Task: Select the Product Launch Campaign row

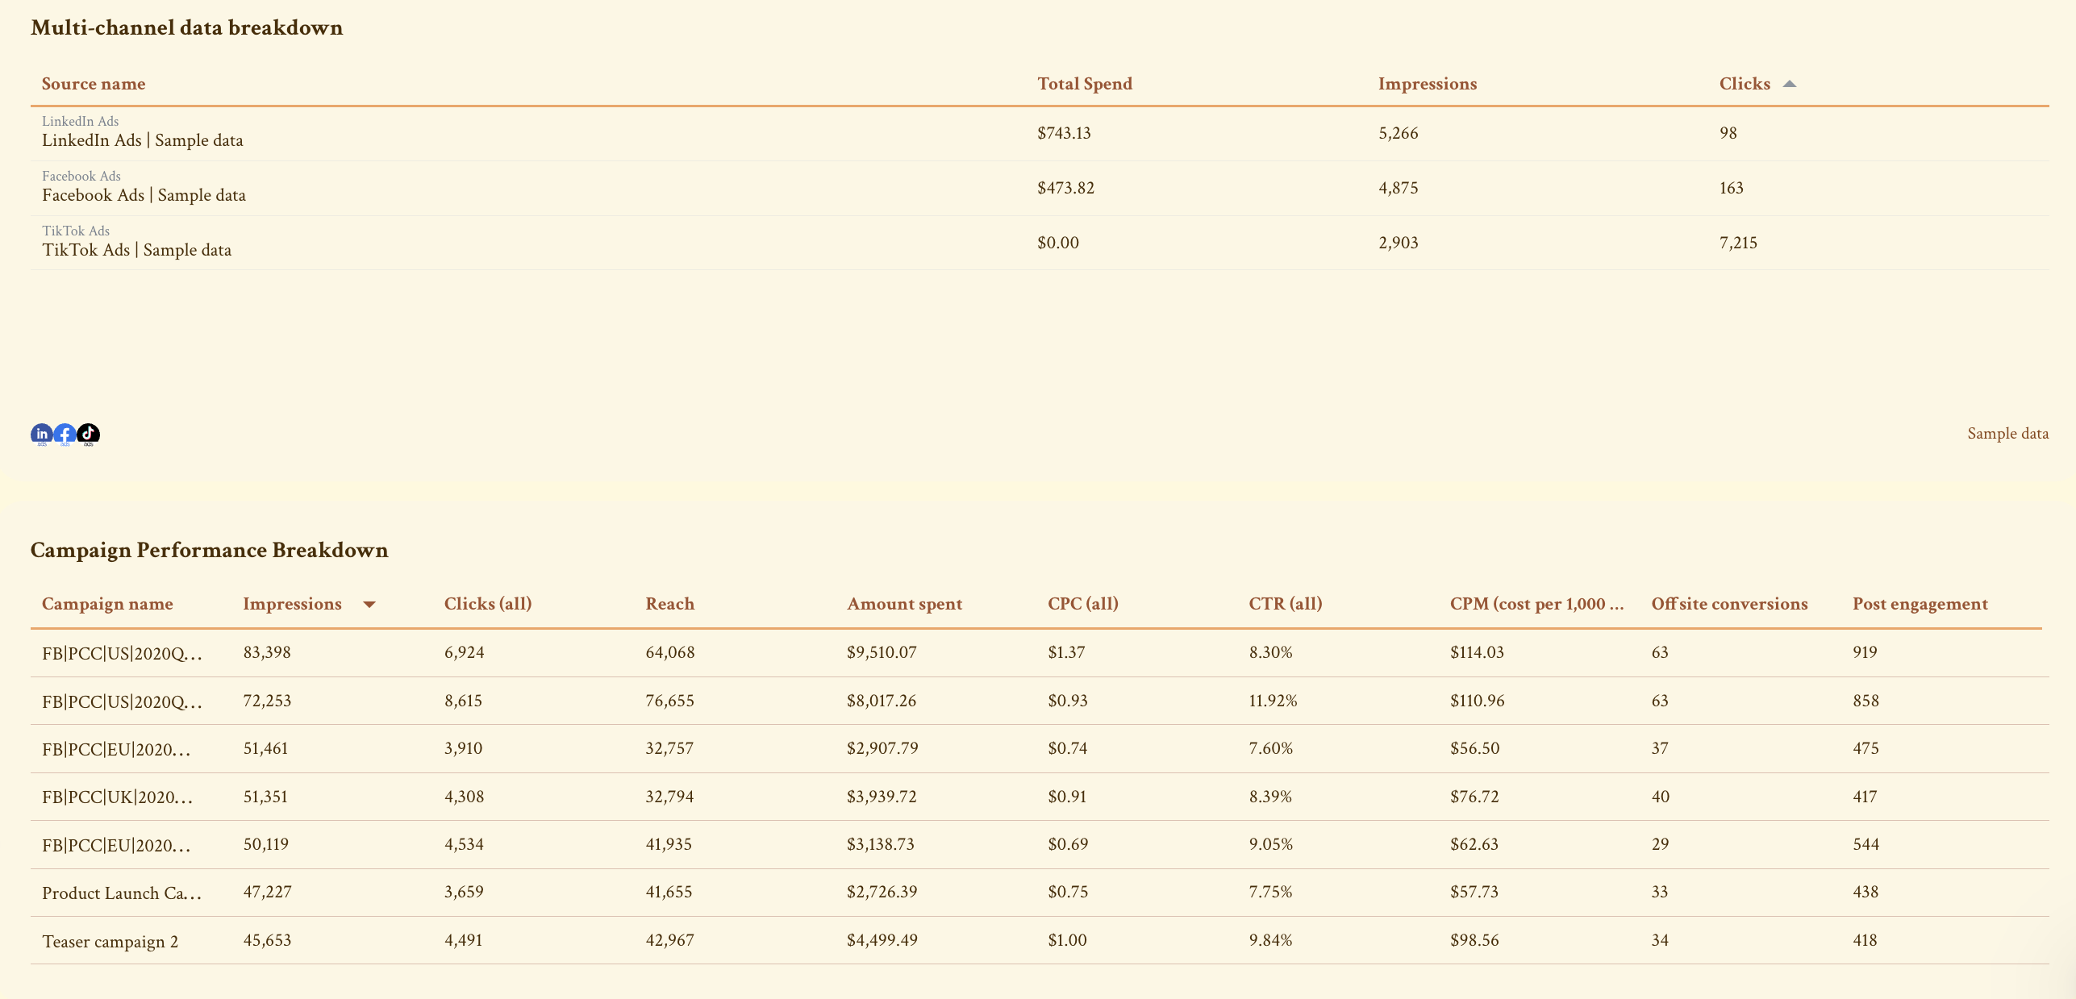Action: pyautogui.click(x=122, y=893)
